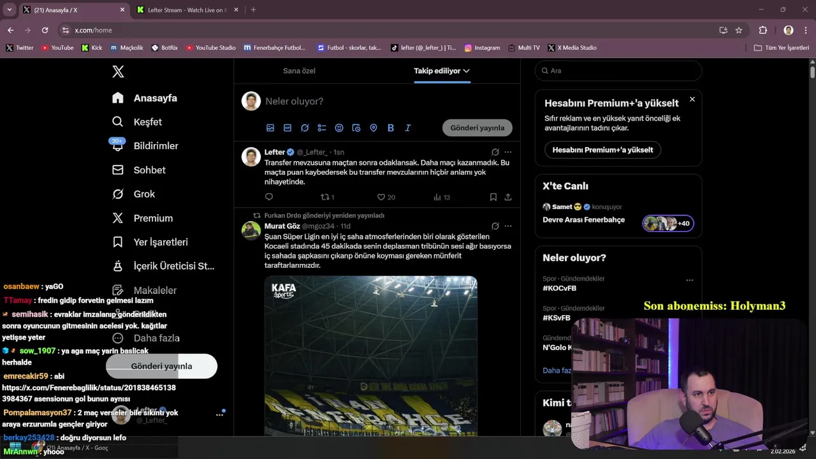
Task: Open YouTube Studio bookmark
Action: pos(211,48)
